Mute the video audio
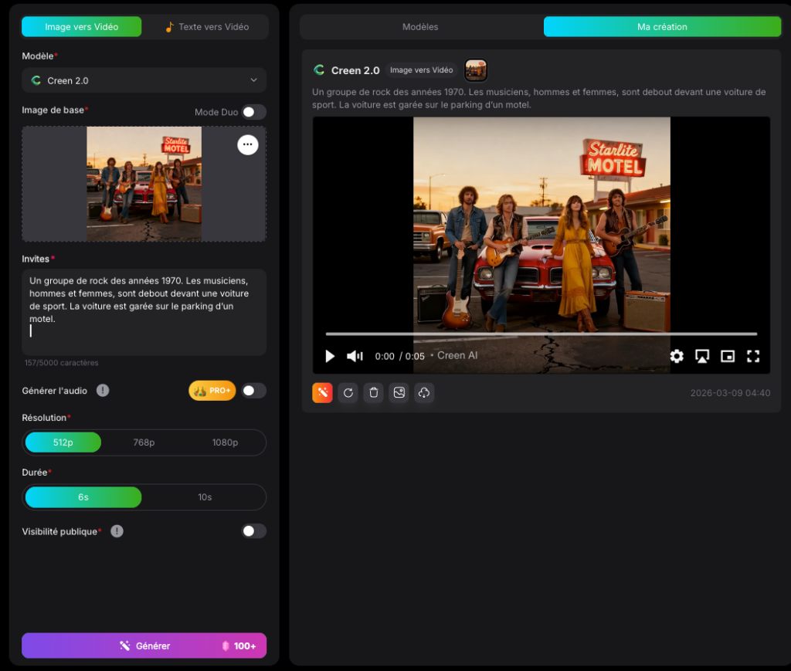This screenshot has width=791, height=671. pos(355,356)
